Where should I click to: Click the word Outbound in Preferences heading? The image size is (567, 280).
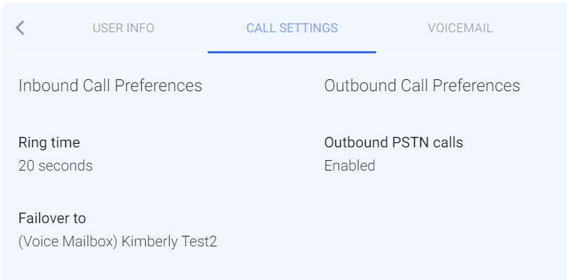pos(360,86)
